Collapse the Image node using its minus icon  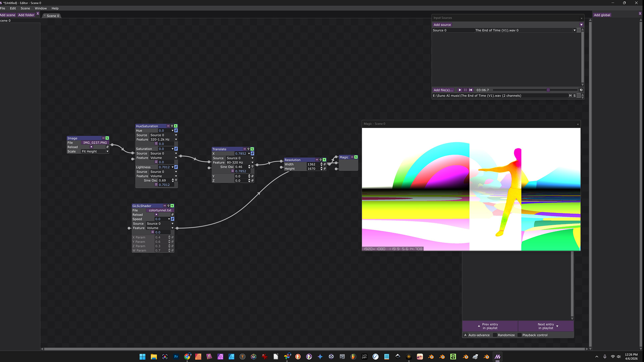(x=103, y=138)
